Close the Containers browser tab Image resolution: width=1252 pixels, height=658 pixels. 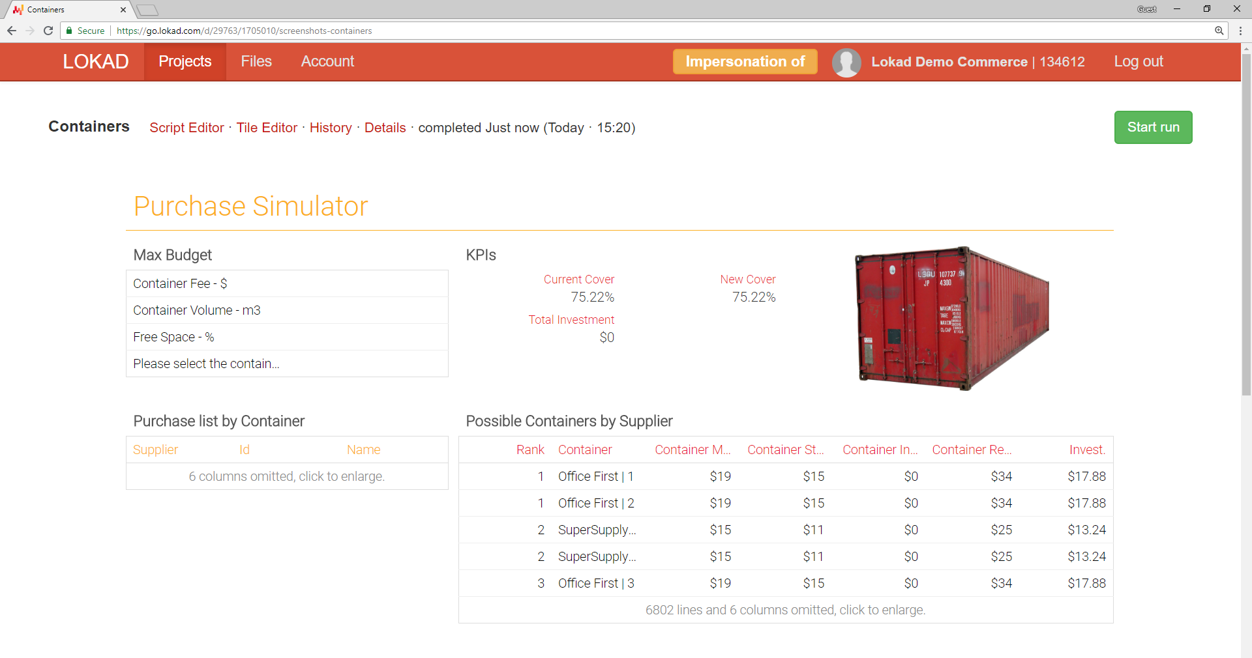(123, 10)
